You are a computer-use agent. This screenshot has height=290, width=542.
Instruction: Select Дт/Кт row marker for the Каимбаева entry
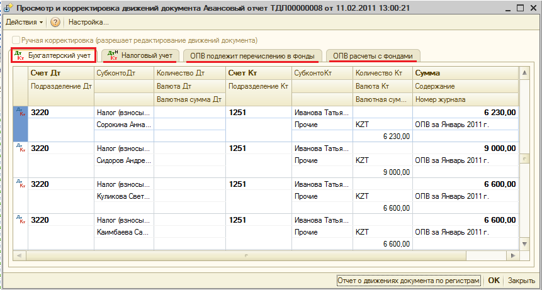coord(21,220)
